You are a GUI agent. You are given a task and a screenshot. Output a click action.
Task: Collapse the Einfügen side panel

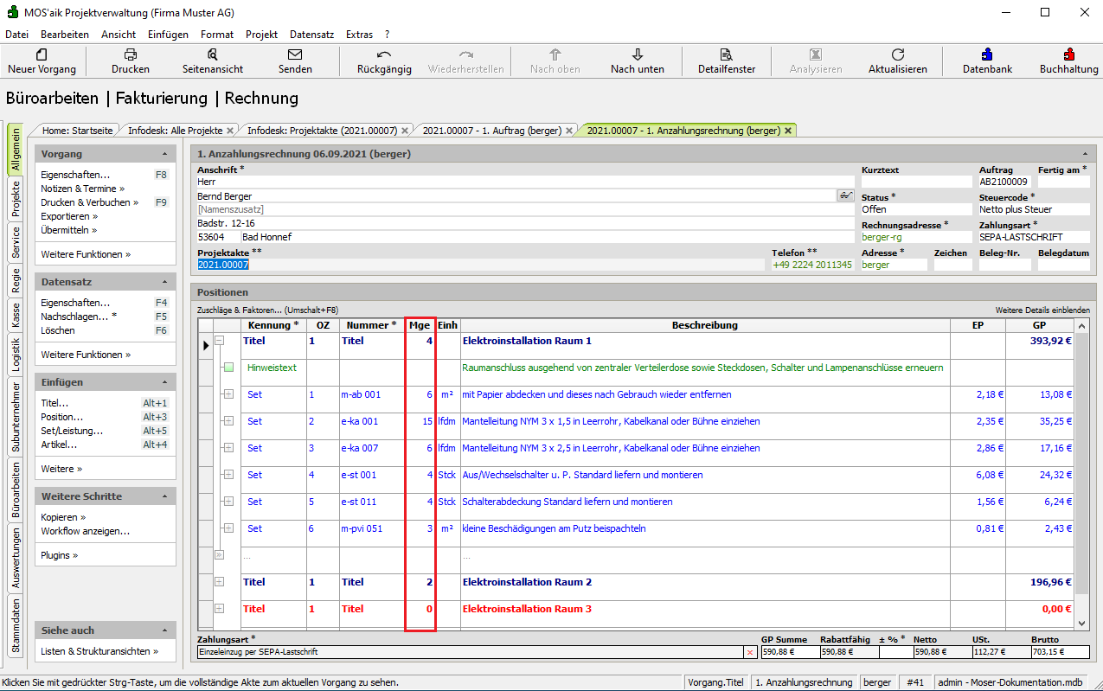(x=164, y=382)
